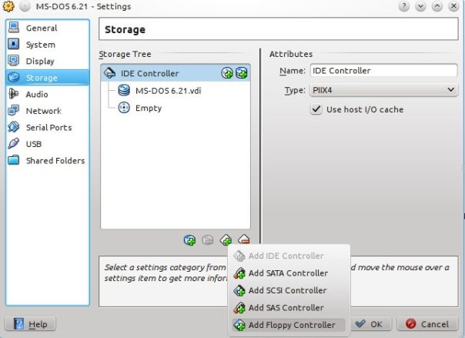Click the greyed remove attachment icon
The width and height of the screenshot is (465, 338).
pyautogui.click(x=208, y=239)
